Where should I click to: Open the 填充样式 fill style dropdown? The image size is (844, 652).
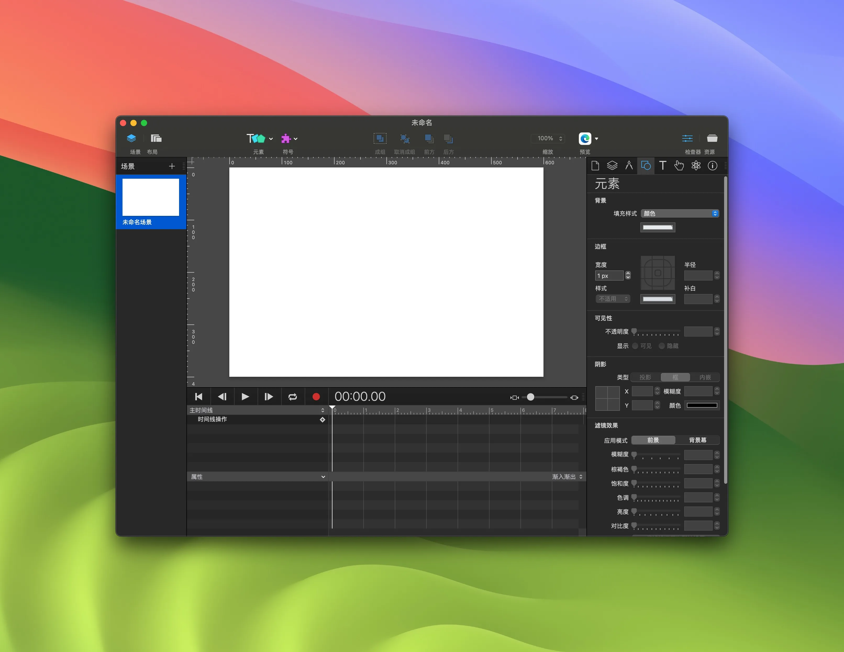tap(679, 213)
